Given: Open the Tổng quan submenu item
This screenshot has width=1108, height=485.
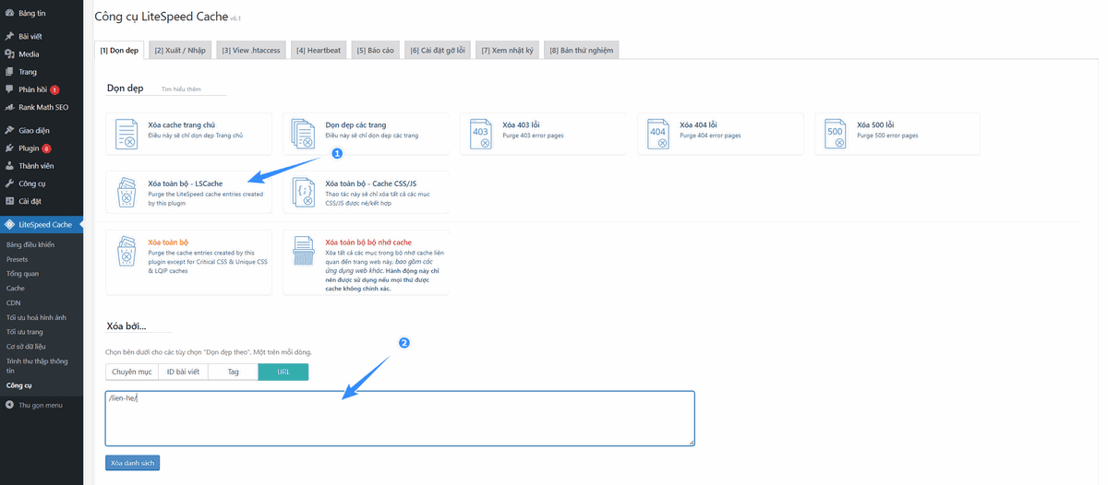Looking at the screenshot, I should [23, 274].
